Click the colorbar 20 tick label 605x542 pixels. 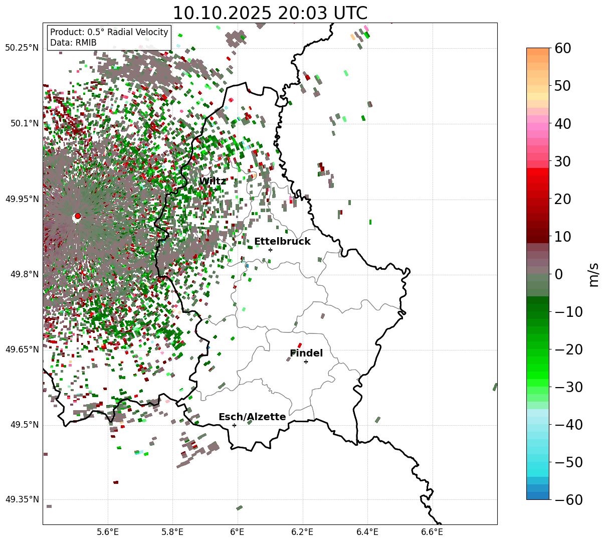pyautogui.click(x=562, y=199)
